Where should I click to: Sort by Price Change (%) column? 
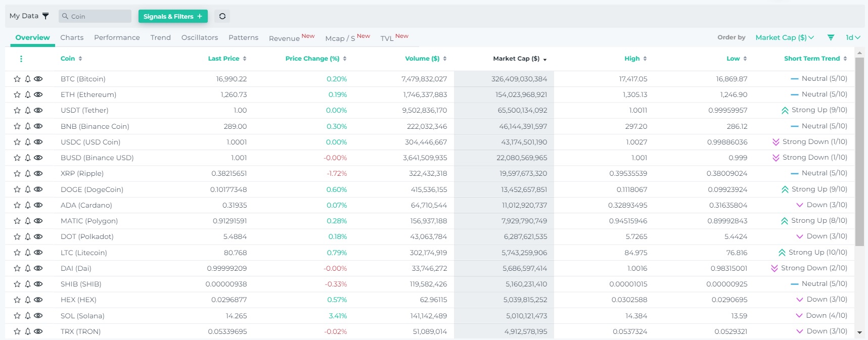tap(316, 59)
